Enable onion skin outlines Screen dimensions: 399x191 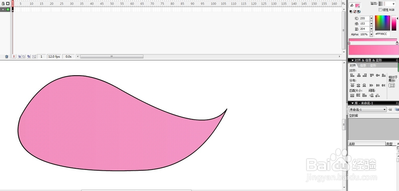(24, 57)
